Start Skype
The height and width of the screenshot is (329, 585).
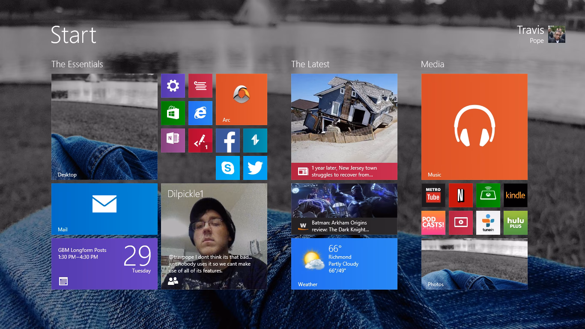point(227,167)
